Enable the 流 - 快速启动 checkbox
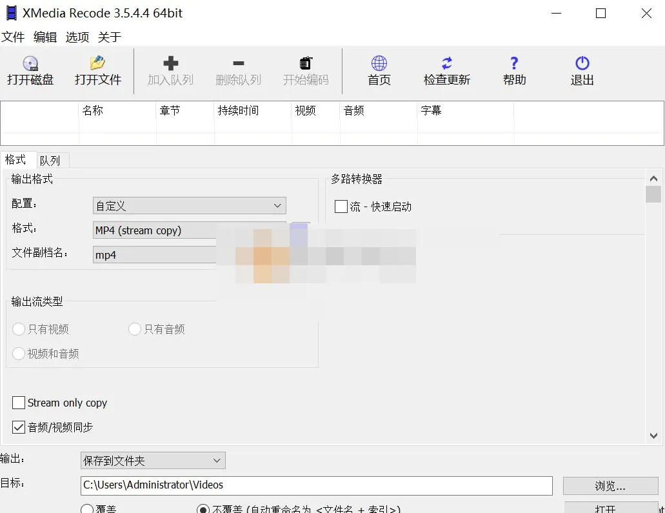 tap(341, 206)
